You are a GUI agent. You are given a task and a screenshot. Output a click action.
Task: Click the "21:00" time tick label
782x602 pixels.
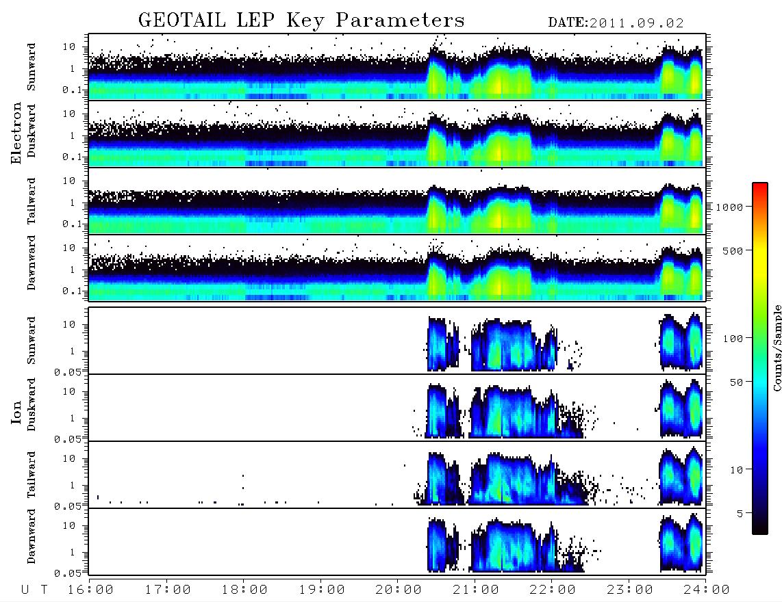(x=476, y=590)
